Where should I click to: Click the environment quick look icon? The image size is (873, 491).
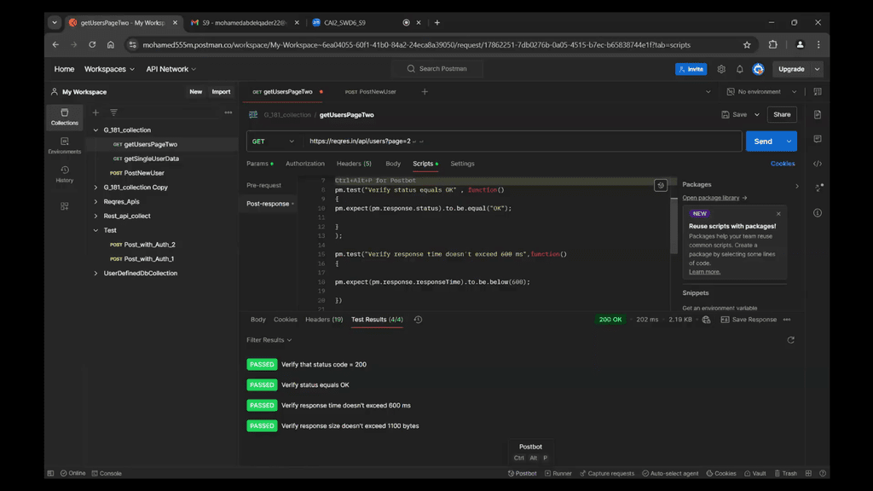coord(818,92)
